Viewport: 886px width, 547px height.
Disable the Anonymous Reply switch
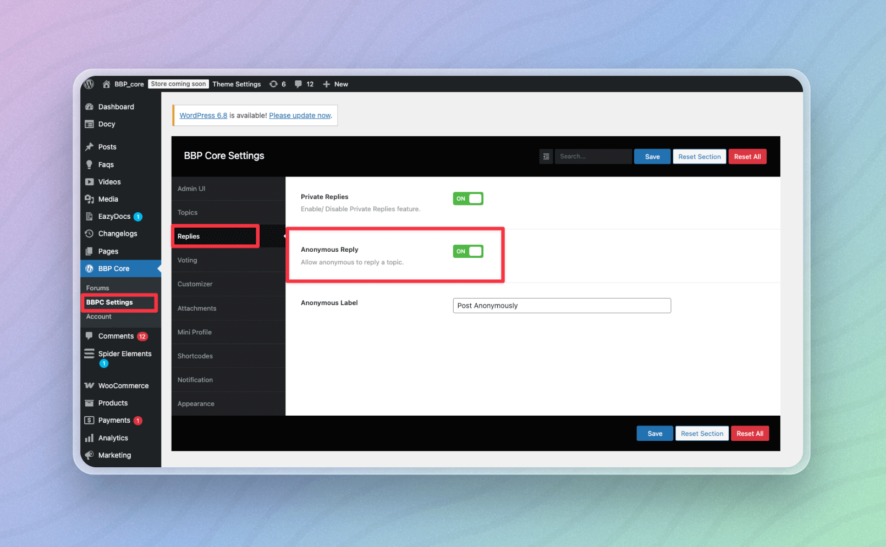tap(468, 251)
